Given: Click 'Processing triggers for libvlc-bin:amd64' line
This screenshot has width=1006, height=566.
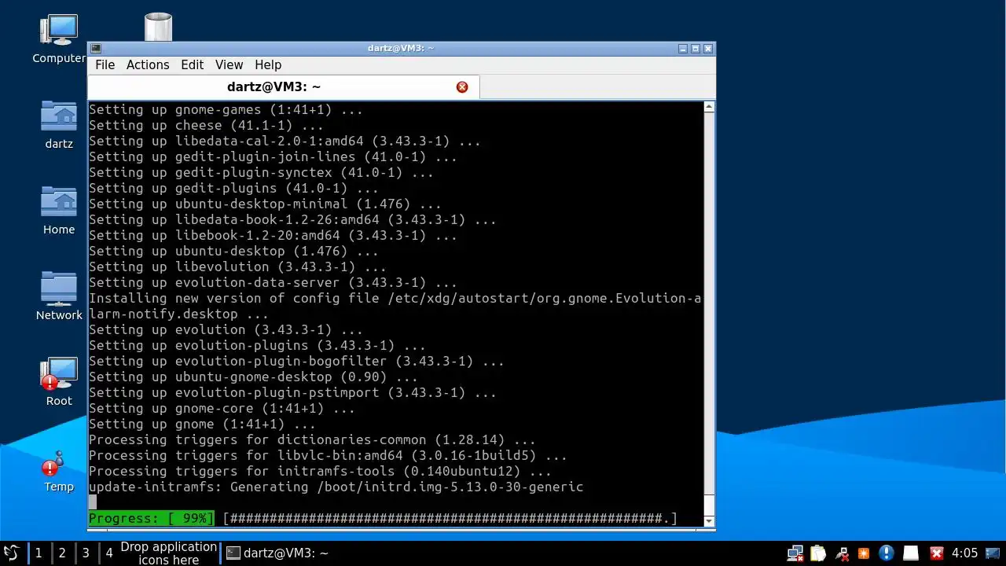Looking at the screenshot, I should 328,455.
